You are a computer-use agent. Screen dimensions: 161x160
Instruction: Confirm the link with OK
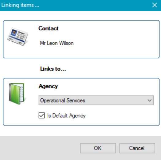point(98,148)
